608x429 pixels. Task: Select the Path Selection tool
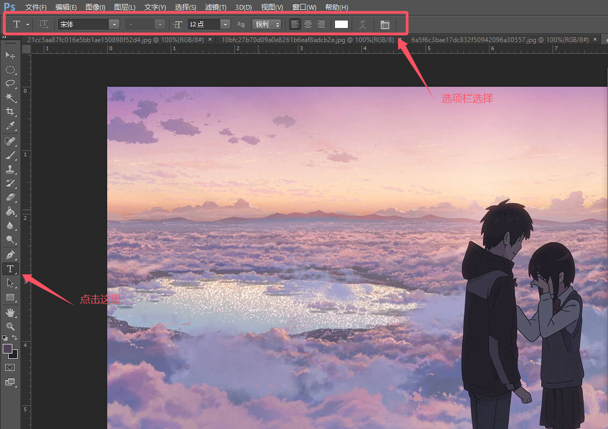[x=10, y=283]
